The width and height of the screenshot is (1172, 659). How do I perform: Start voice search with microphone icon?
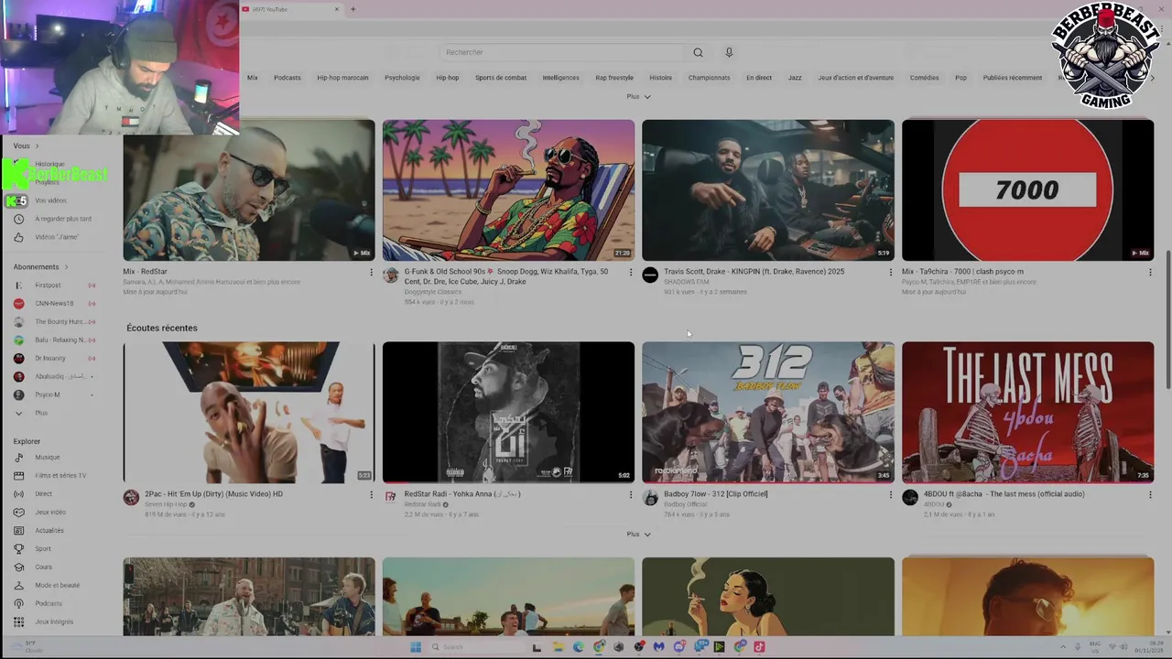(729, 52)
